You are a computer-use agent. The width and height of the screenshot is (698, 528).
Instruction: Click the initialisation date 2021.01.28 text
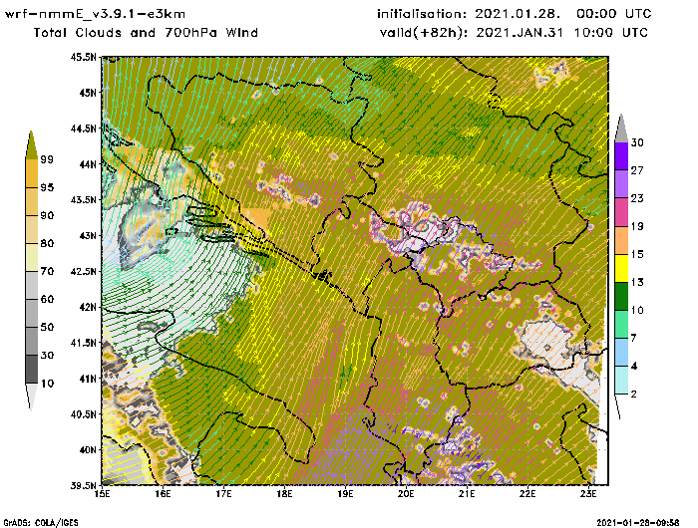click(x=518, y=14)
